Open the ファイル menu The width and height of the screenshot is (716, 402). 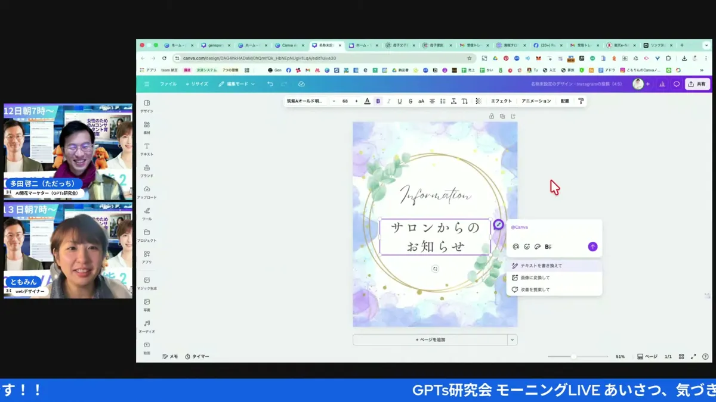coord(168,84)
